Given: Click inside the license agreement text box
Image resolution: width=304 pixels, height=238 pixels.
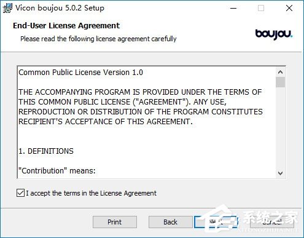Looking at the screenshot, I should tap(146, 122).
